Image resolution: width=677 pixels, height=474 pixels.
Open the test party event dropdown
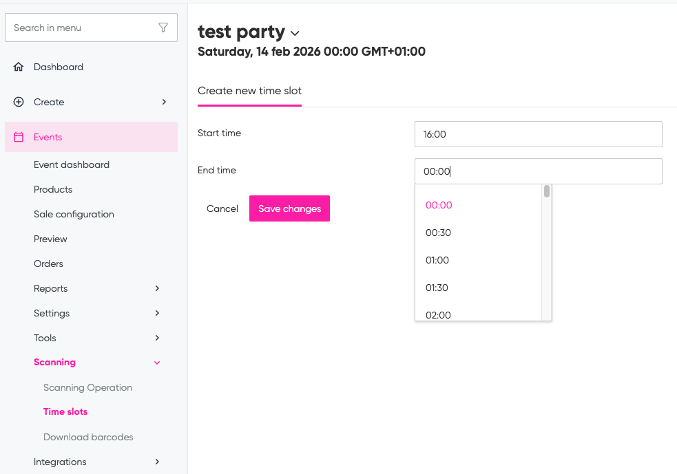tap(295, 33)
